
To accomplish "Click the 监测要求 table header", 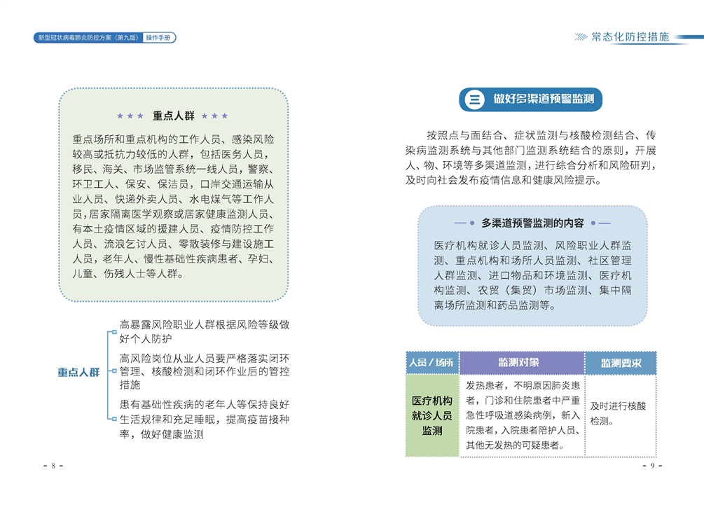I will point(621,364).
